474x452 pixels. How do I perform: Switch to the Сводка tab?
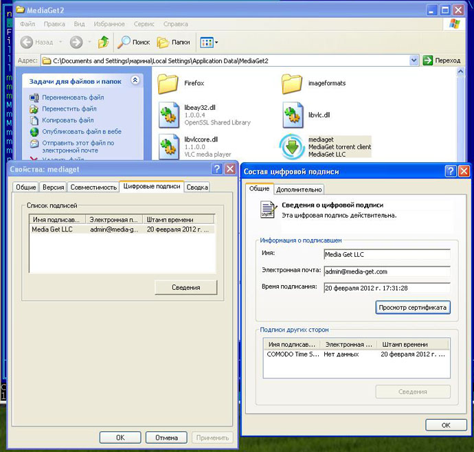(x=197, y=187)
